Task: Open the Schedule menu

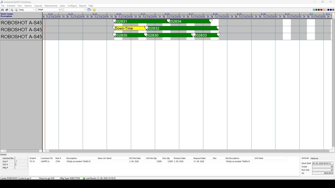Action: point(11,6)
